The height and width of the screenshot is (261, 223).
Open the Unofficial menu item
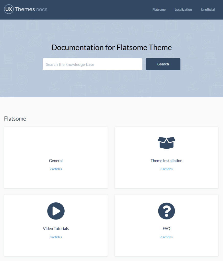click(208, 10)
